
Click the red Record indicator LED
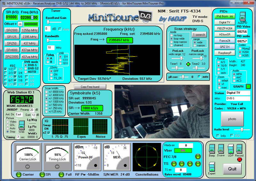(239, 160)
